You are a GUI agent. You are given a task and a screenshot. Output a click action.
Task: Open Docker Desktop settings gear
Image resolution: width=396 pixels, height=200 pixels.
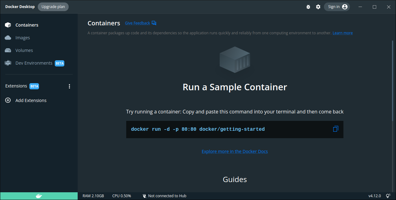coord(318,6)
